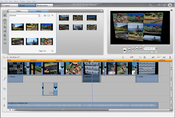
Task: Open the Photos album tab
Action: pos(39,11)
